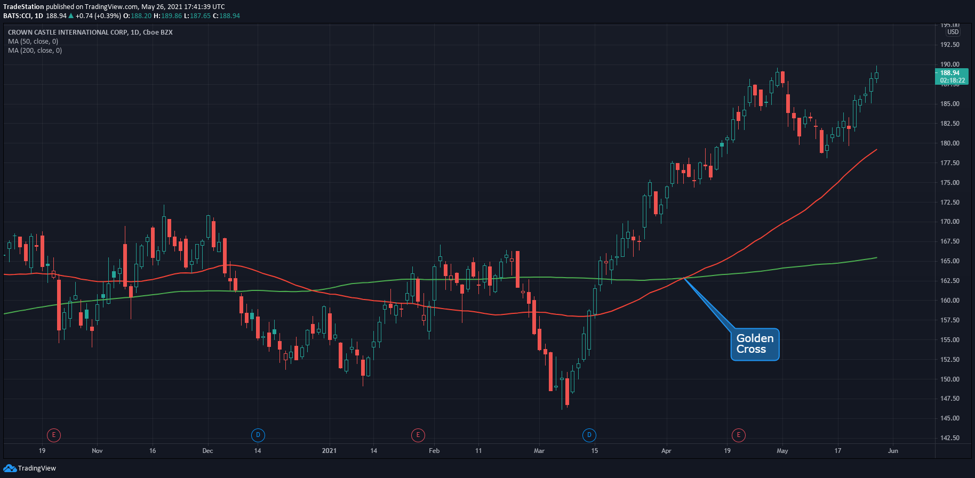
Task: Click the 175.00 price axis label
Action: point(949,182)
